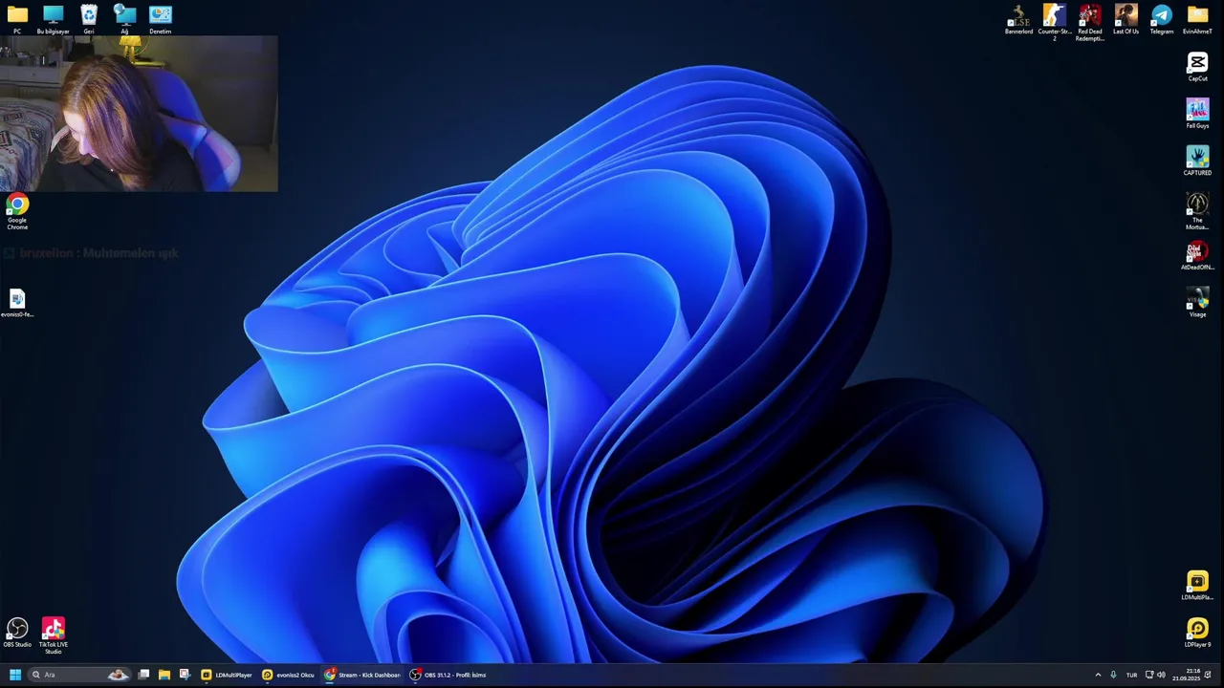Open Task View in the taskbar

(x=143, y=675)
